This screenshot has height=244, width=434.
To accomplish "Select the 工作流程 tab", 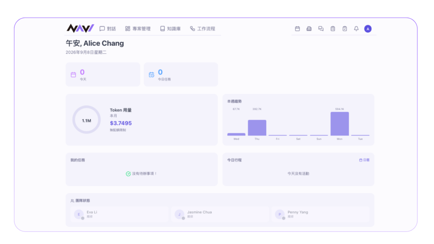I will click(x=202, y=29).
